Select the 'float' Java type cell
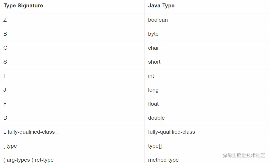This screenshot has width=270, height=163. 154,104
